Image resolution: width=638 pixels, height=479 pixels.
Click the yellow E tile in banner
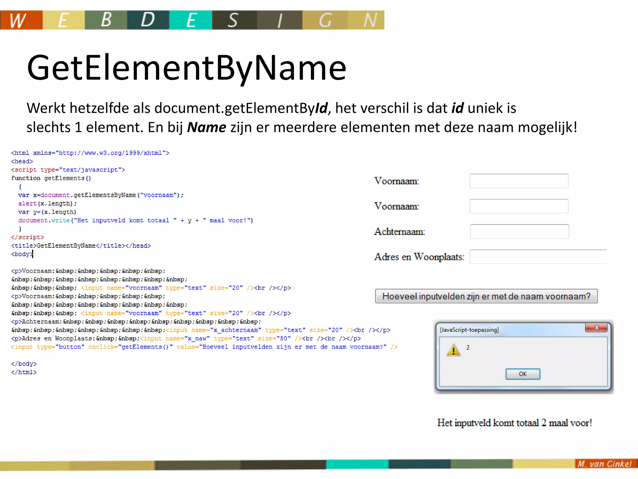pos(64,20)
